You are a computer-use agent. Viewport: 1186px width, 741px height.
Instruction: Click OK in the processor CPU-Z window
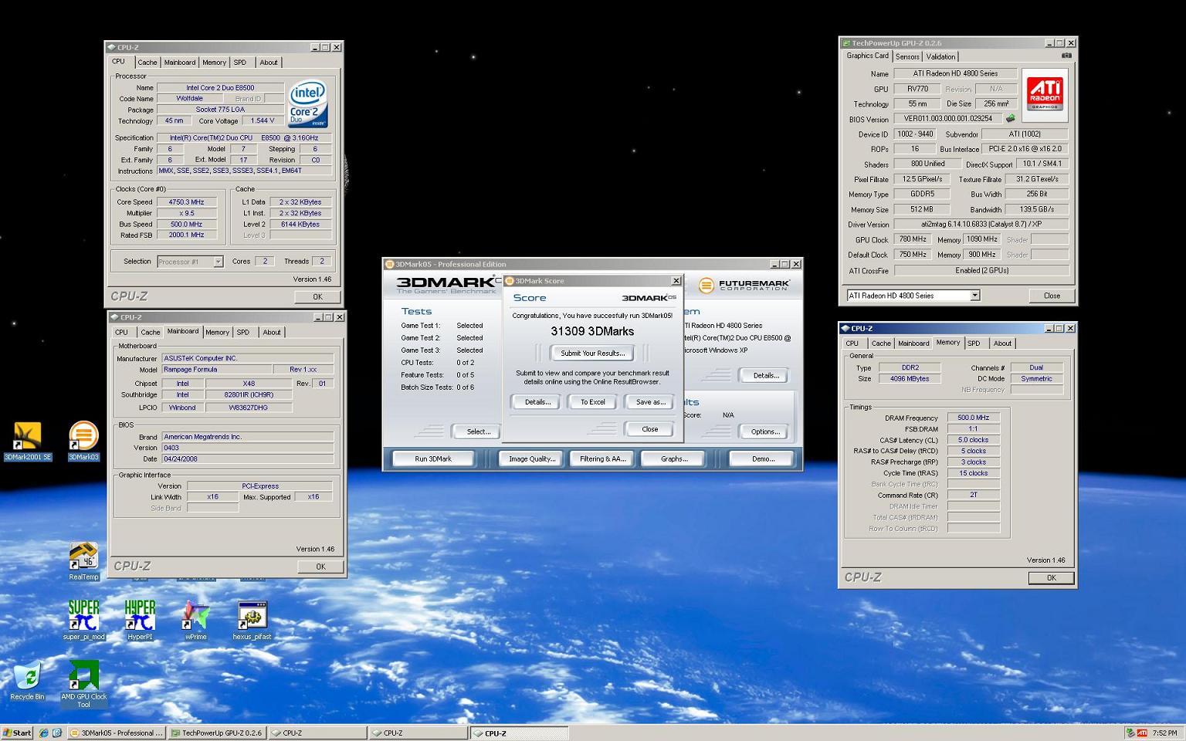[x=317, y=296]
